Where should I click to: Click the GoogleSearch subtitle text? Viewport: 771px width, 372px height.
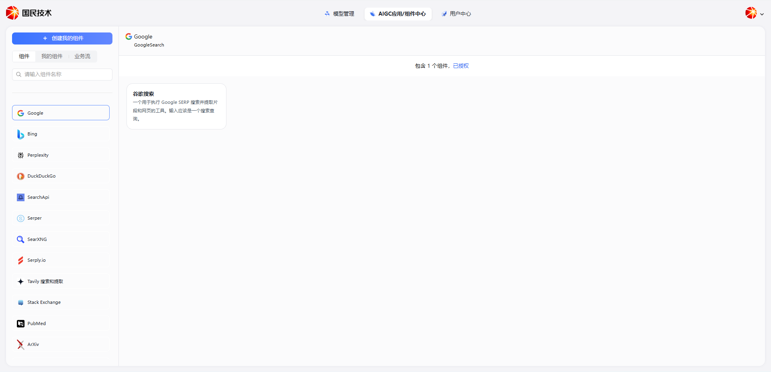(x=149, y=45)
